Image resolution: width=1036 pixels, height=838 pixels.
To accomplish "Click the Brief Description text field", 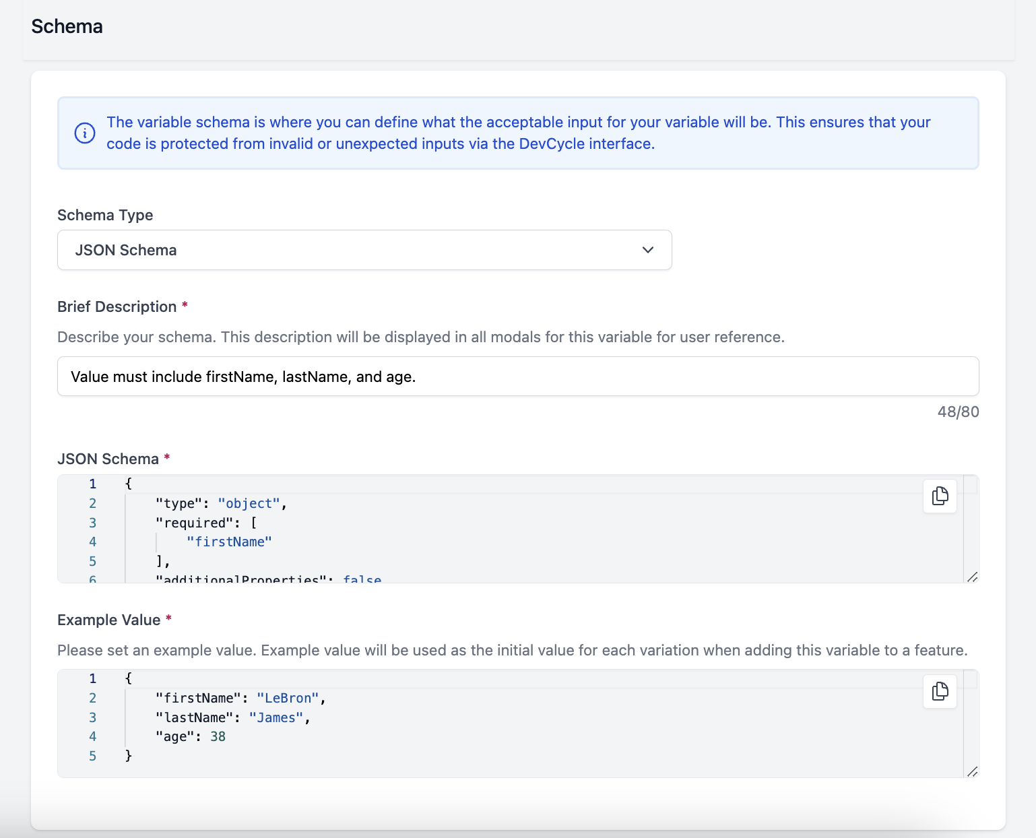I will click(517, 377).
